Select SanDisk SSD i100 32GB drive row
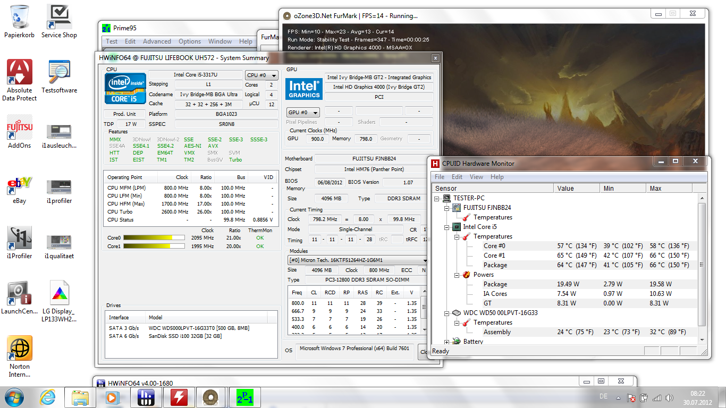This screenshot has height=408, width=726. pyautogui.click(x=191, y=336)
